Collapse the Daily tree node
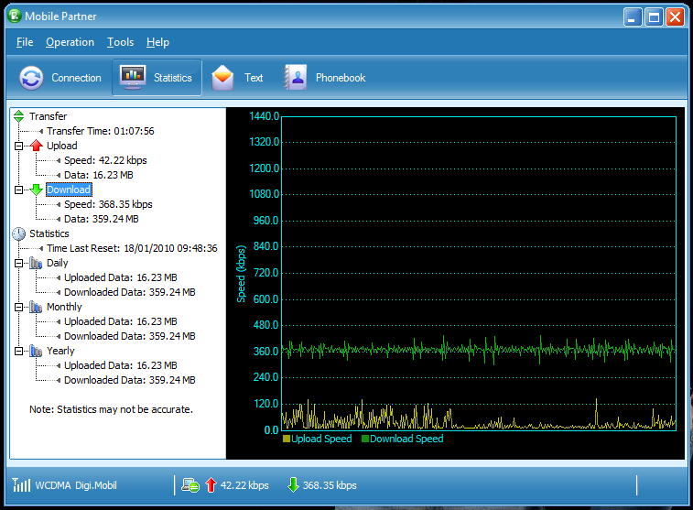The image size is (693, 510). coord(18,263)
